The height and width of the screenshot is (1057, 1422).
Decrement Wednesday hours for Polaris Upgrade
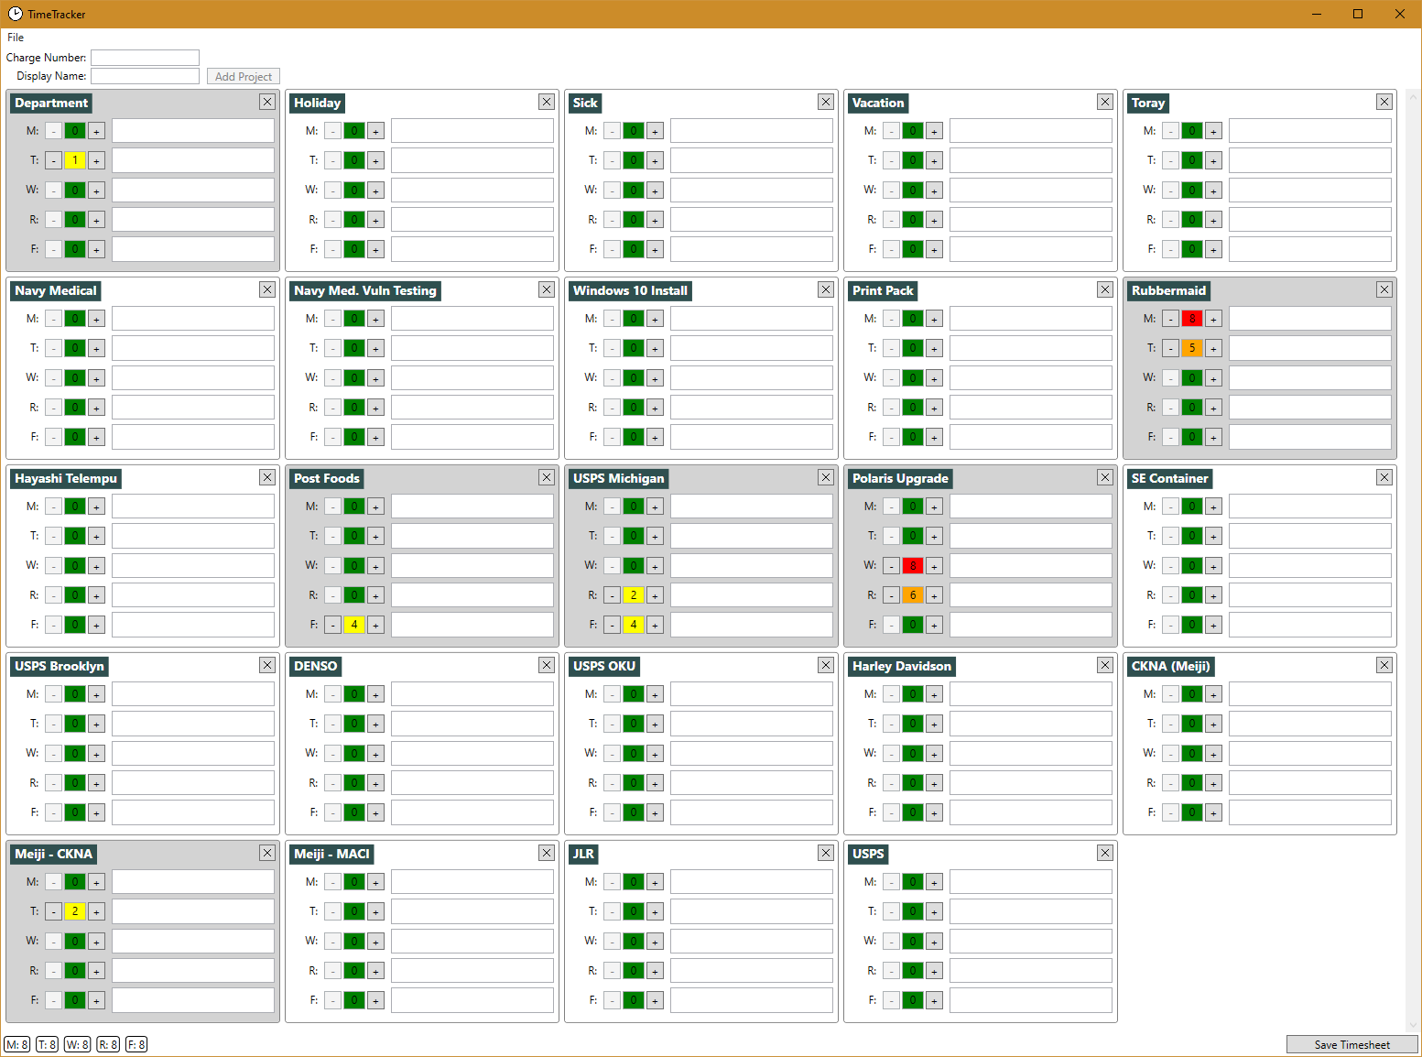[x=891, y=565]
